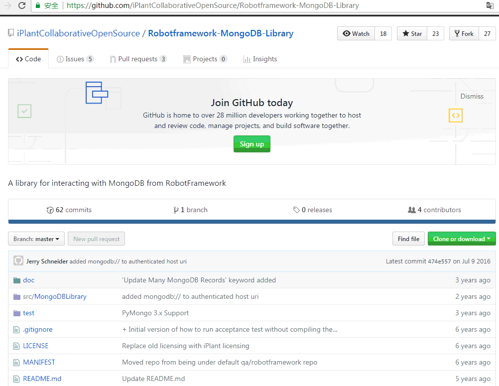Open the PyMongo 3.x Support commit message
The image size is (499, 386).
click(155, 313)
